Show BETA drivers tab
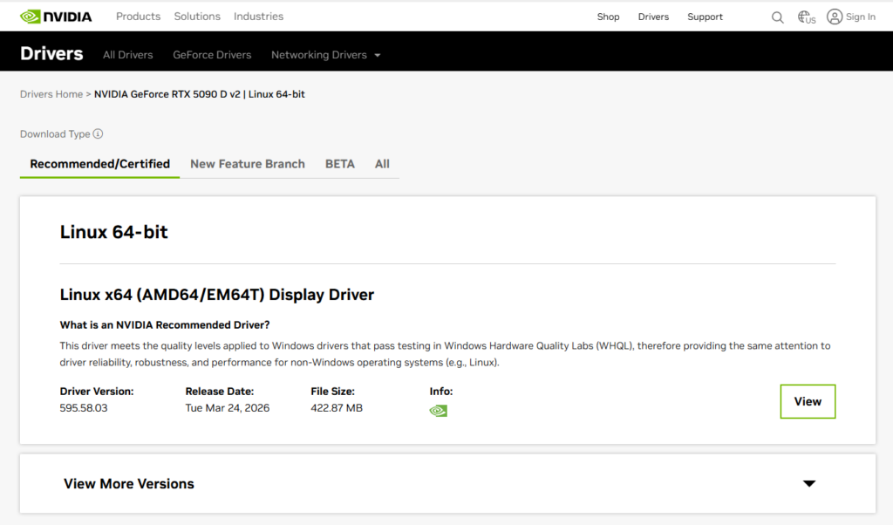Screen dimensions: 893x525 [x=340, y=164]
